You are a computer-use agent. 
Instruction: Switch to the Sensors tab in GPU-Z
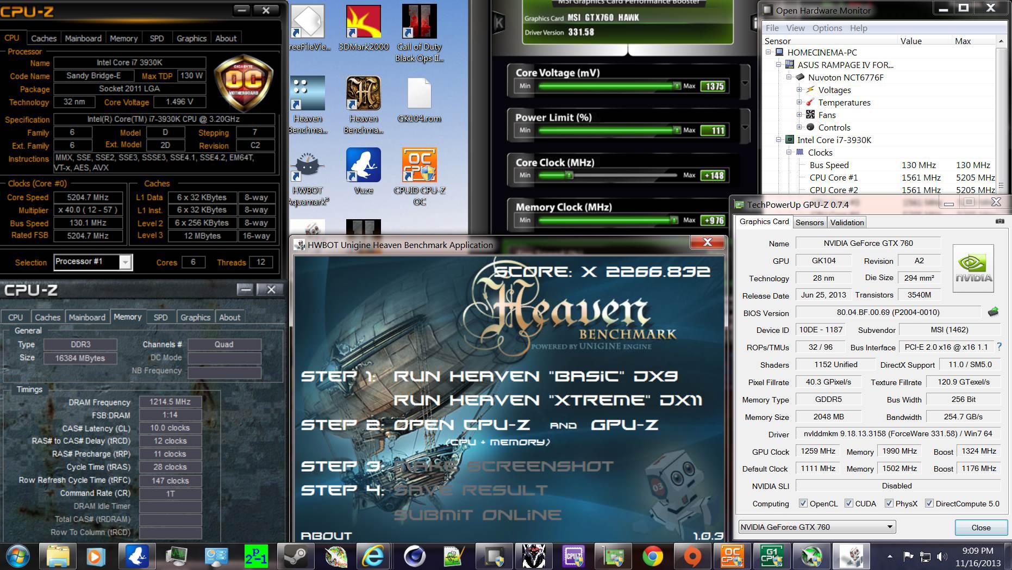(x=809, y=222)
